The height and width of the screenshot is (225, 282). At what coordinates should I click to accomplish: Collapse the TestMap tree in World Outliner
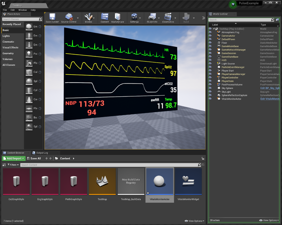click(x=214, y=29)
